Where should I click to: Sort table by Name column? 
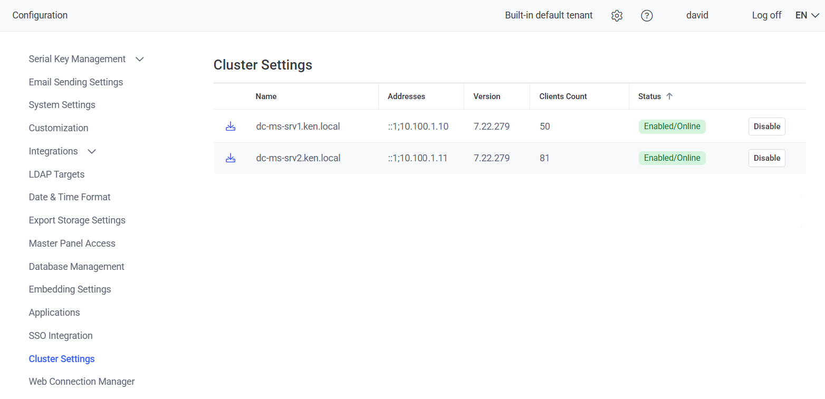[x=266, y=96]
